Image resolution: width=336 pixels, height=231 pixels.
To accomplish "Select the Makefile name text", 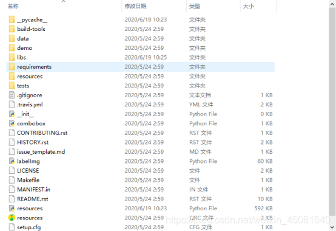I will [x=29, y=180].
